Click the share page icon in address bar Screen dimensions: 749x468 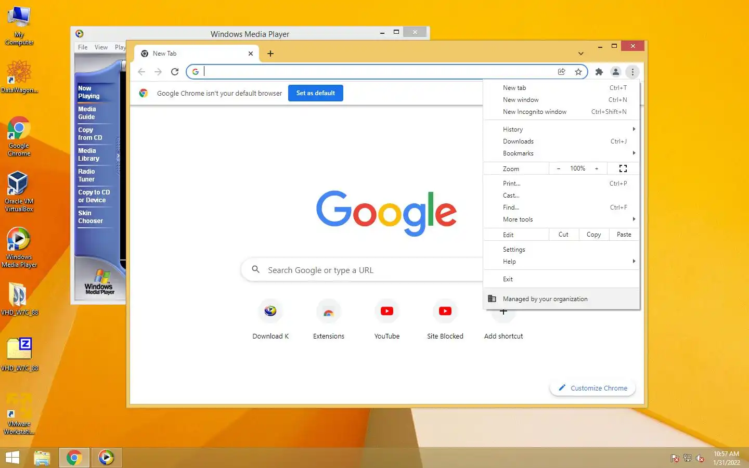coord(561,72)
